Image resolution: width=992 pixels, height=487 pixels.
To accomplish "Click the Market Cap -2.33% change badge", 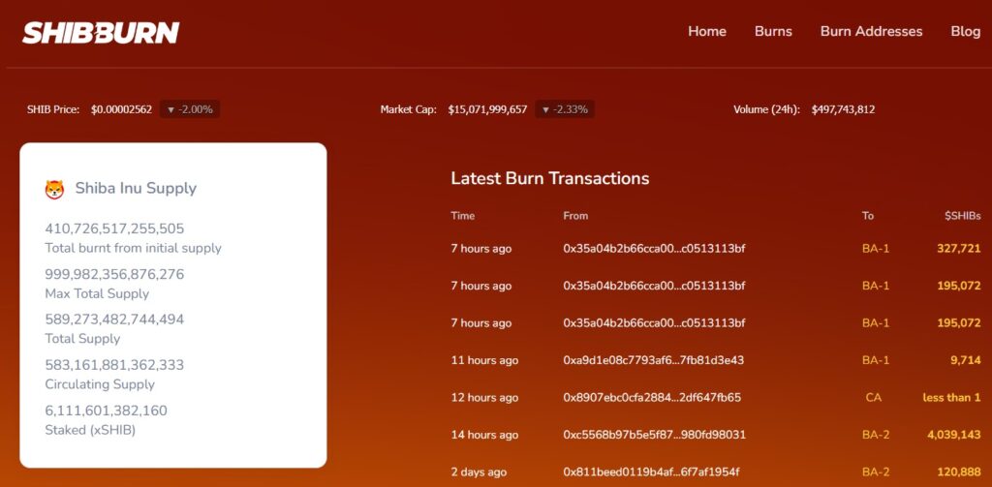I will (x=565, y=109).
